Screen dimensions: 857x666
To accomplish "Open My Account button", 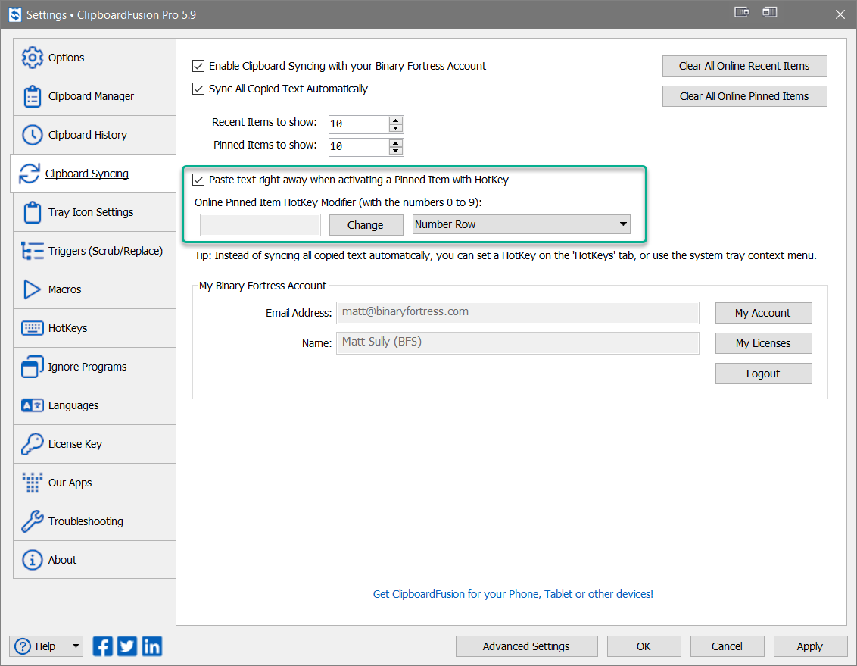I will click(x=763, y=313).
